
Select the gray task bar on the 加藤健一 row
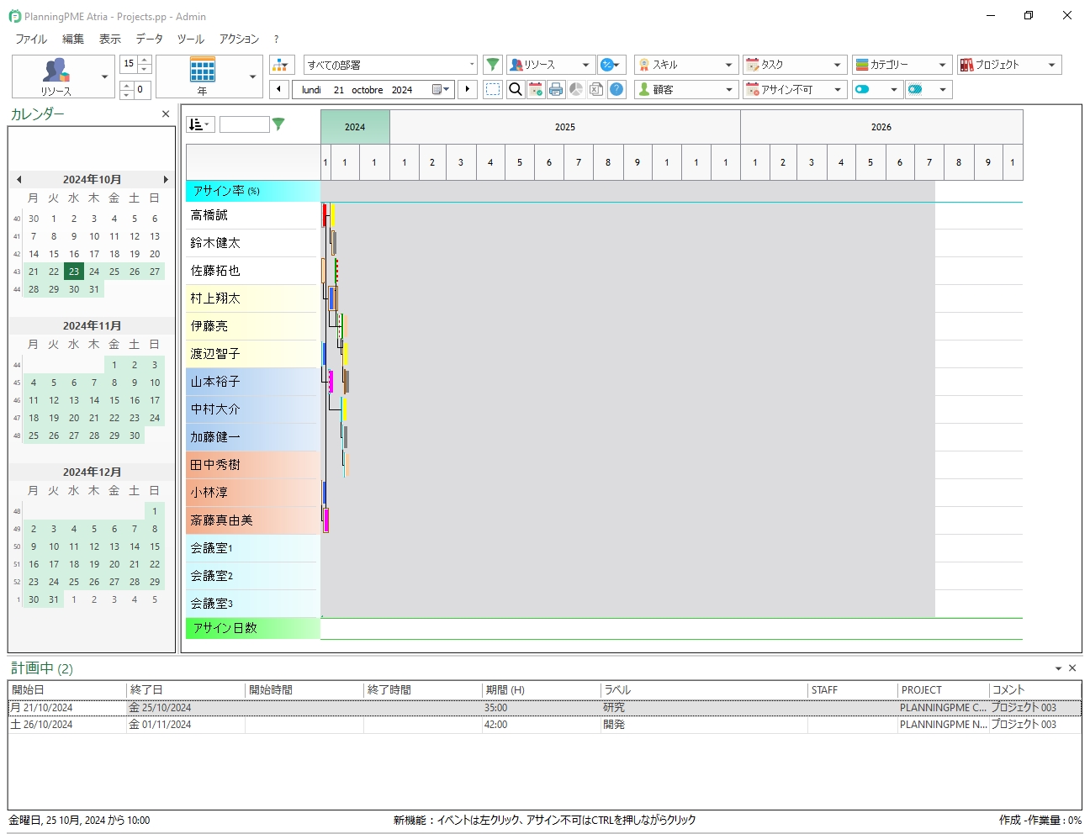point(345,437)
